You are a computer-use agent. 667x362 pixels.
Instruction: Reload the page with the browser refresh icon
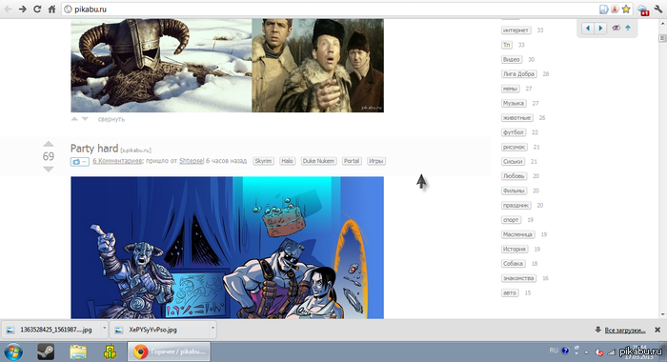(37, 9)
